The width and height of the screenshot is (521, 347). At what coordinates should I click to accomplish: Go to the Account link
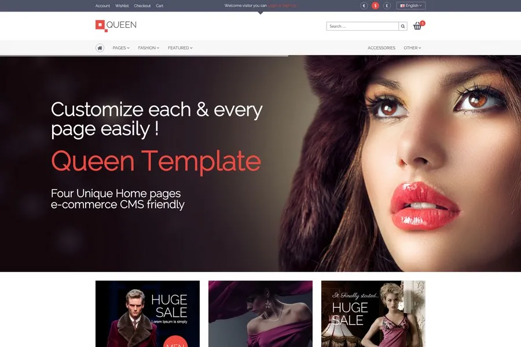[102, 6]
